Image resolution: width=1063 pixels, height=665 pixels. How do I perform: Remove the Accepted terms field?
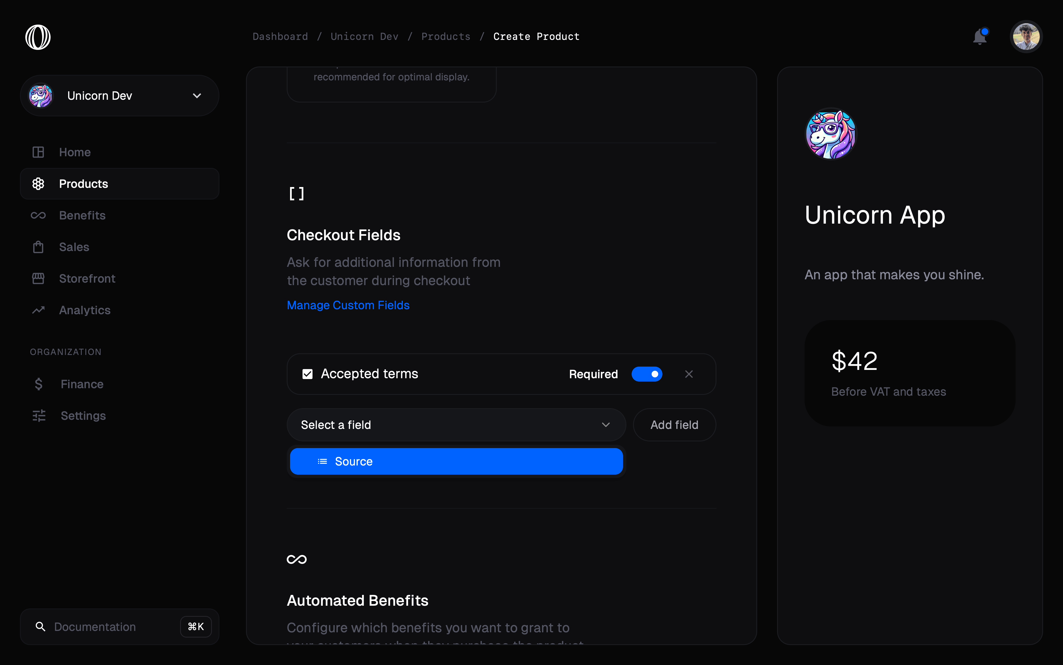(x=689, y=374)
